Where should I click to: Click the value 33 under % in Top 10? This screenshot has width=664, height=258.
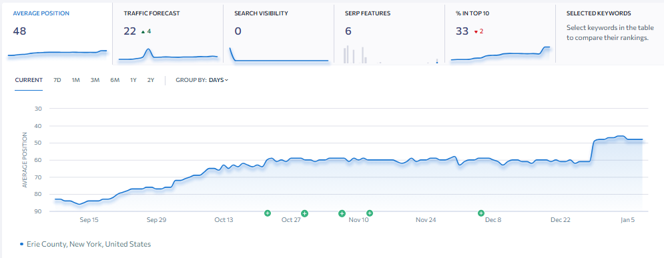[x=462, y=31]
